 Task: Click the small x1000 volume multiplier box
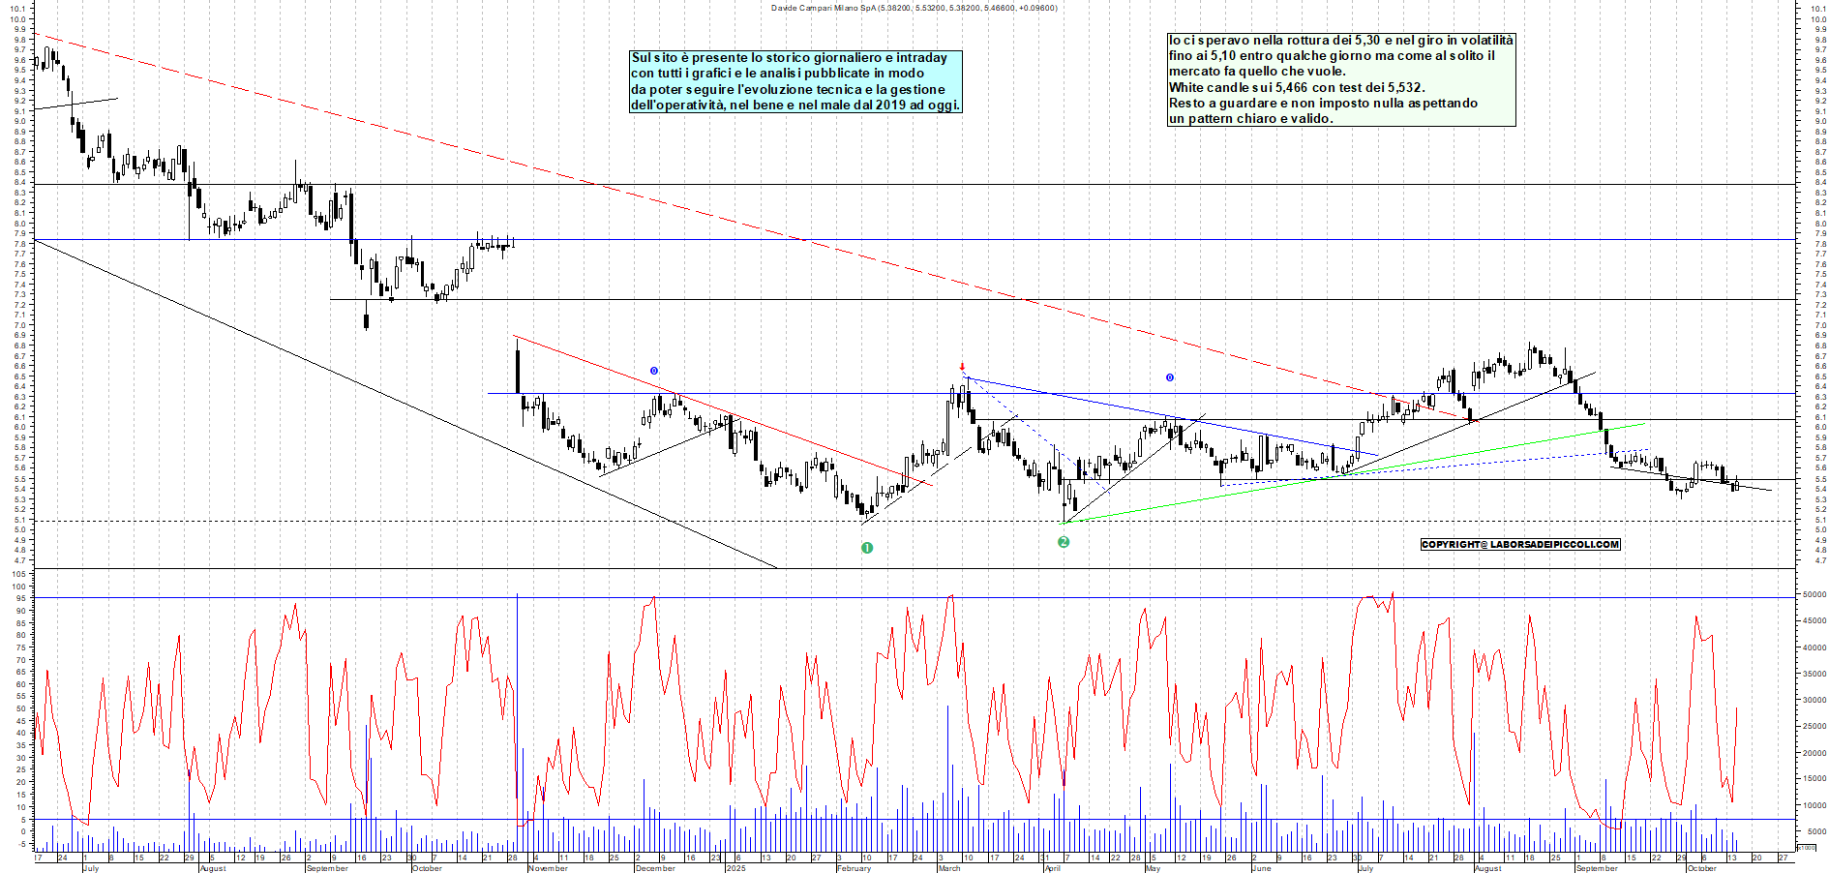tap(1806, 847)
